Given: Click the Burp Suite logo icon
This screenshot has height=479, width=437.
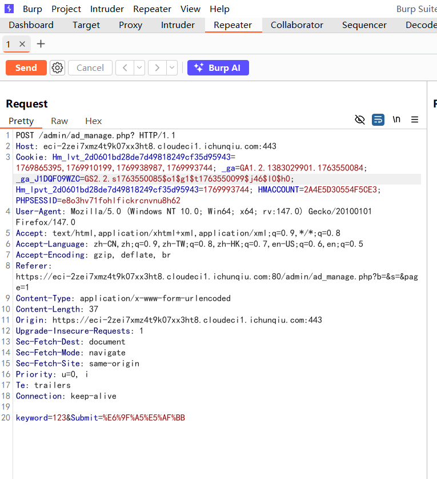Looking at the screenshot, I should pyautogui.click(x=9, y=9).
